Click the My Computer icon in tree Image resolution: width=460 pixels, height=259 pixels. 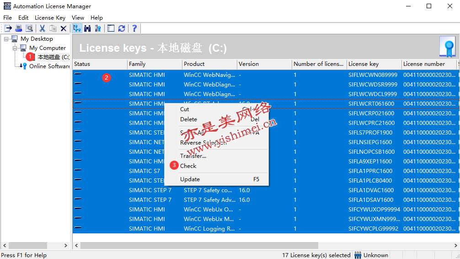pyautogui.click(x=23, y=48)
